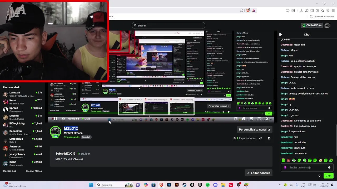Click Castrox28 username in 'mejor mrd' message
This screenshot has width=337, height=189.
coord(287,45)
